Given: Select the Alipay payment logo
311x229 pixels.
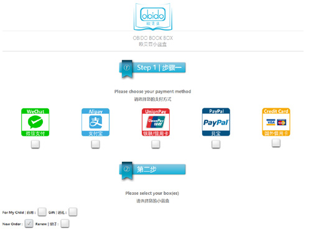Looking at the screenshot, I should click(95, 122).
